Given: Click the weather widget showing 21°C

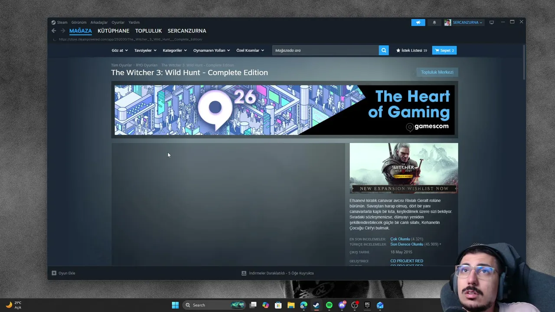Looking at the screenshot, I should 13,305.
